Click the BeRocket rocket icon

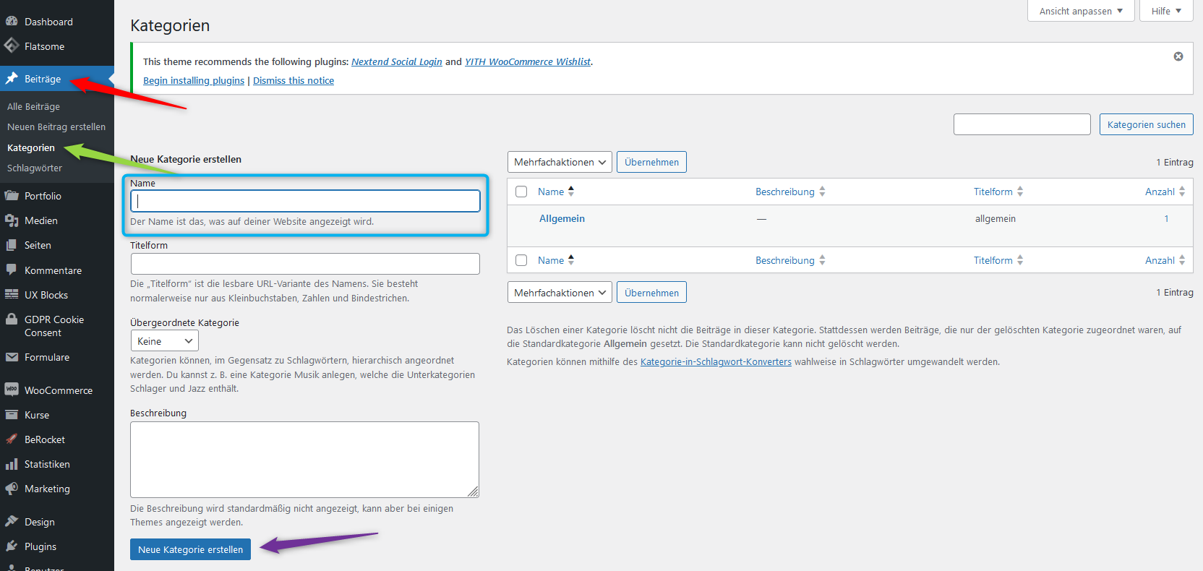[x=12, y=439]
